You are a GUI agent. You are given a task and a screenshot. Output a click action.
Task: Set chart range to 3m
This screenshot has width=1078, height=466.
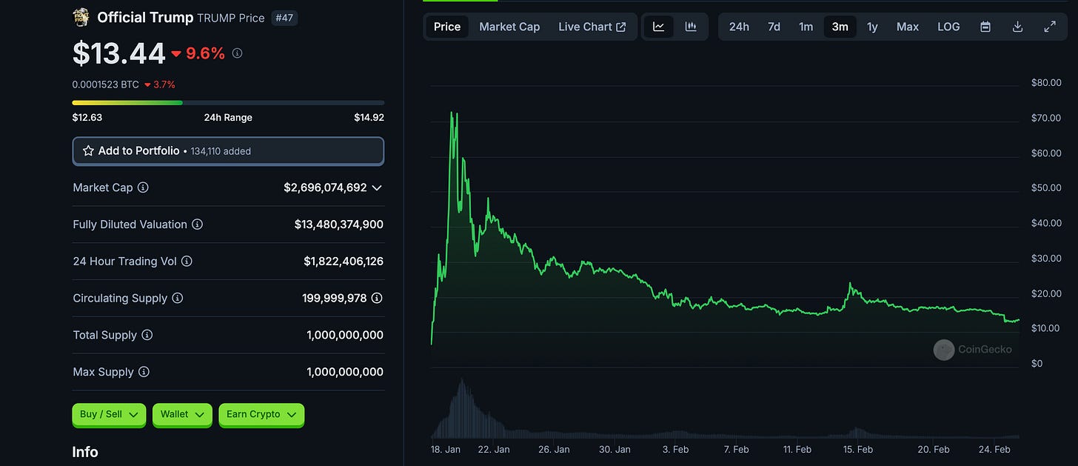(840, 27)
